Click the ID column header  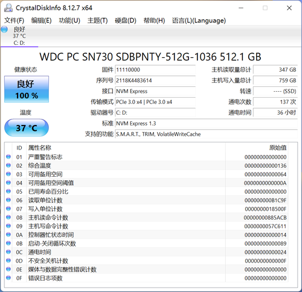click(19, 148)
